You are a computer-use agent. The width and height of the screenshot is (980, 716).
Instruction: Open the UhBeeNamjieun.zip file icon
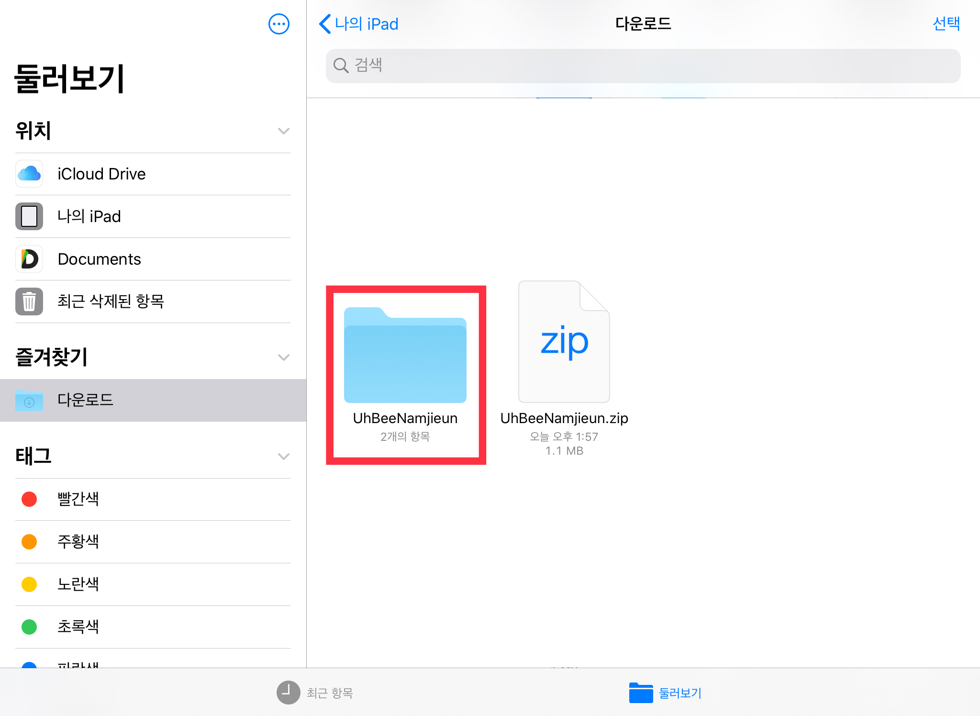[x=564, y=342]
